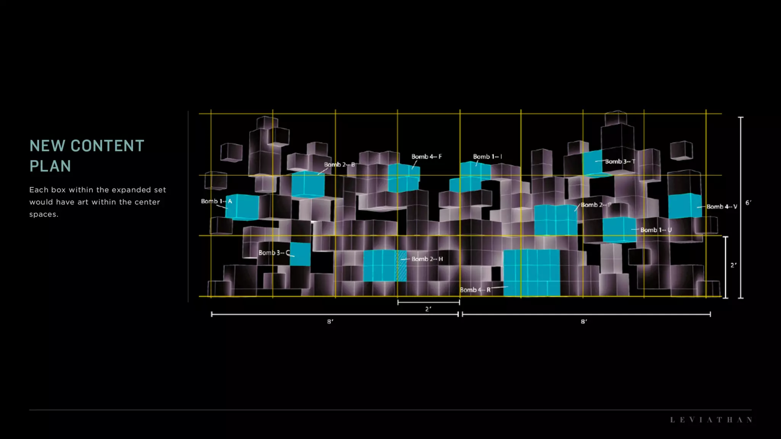Click the 6' height dimension label
This screenshot has width=781, height=439.
point(748,203)
